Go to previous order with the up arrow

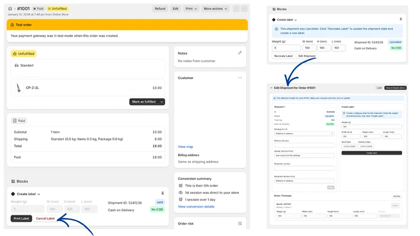pos(236,8)
